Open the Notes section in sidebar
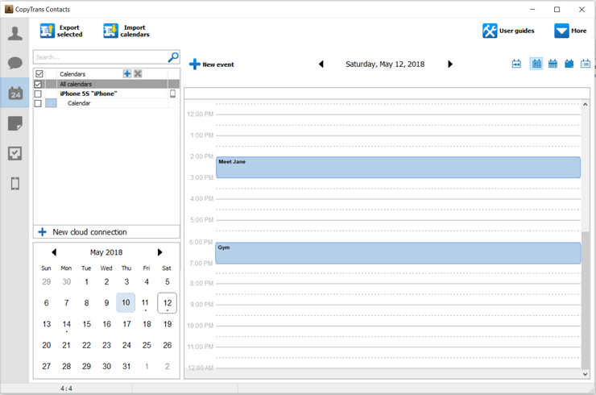The image size is (596, 395). (x=14, y=123)
